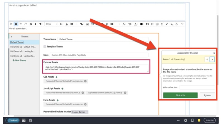Click the embed box icon next to omega
The height and width of the screenshot is (127, 223).
[157, 24]
